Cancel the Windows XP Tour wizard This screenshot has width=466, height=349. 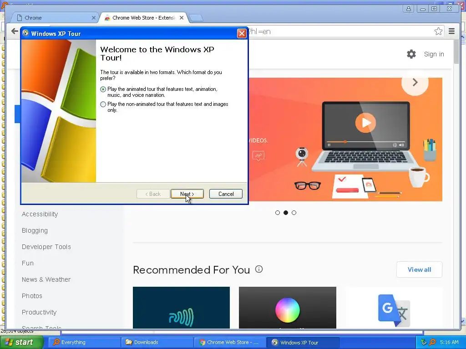[x=226, y=194]
